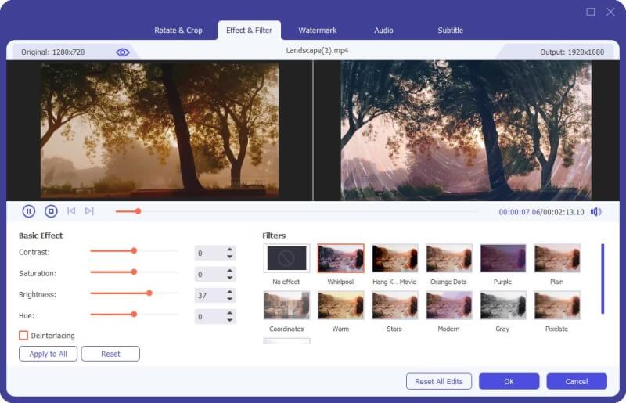626x403 pixels.
Task: Click the Output: 1920x1080 label
Action: coord(572,52)
